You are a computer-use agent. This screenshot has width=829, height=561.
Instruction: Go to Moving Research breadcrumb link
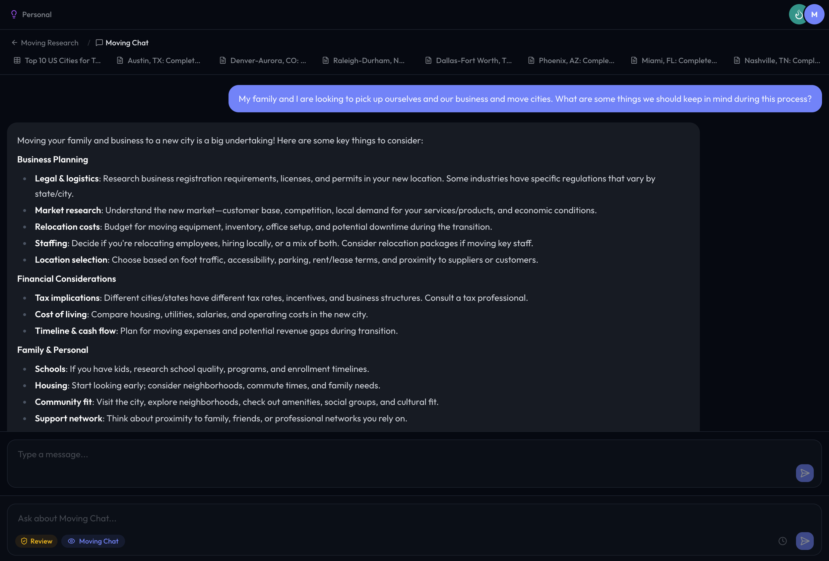tap(50, 42)
